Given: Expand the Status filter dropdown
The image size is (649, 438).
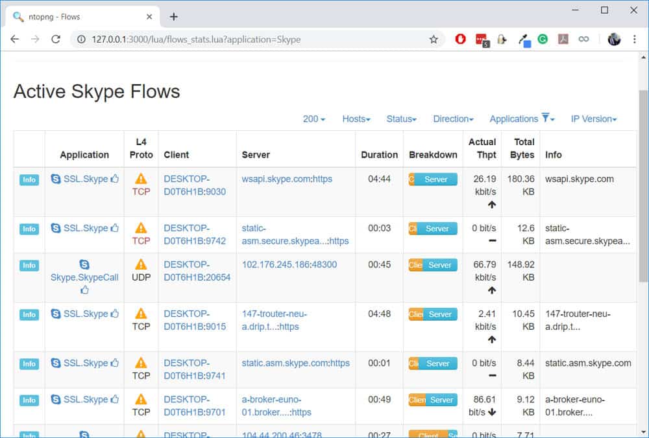Looking at the screenshot, I should click(x=401, y=119).
